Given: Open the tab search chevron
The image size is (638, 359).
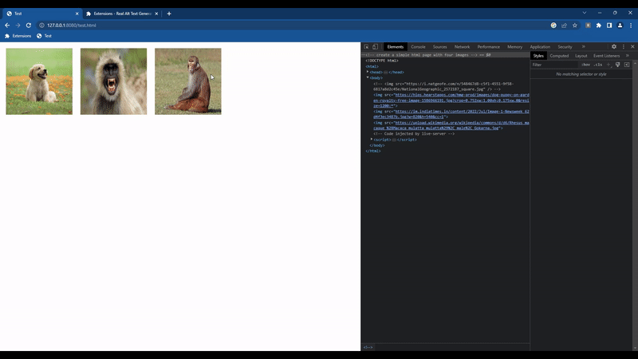Looking at the screenshot, I should coord(585,13).
